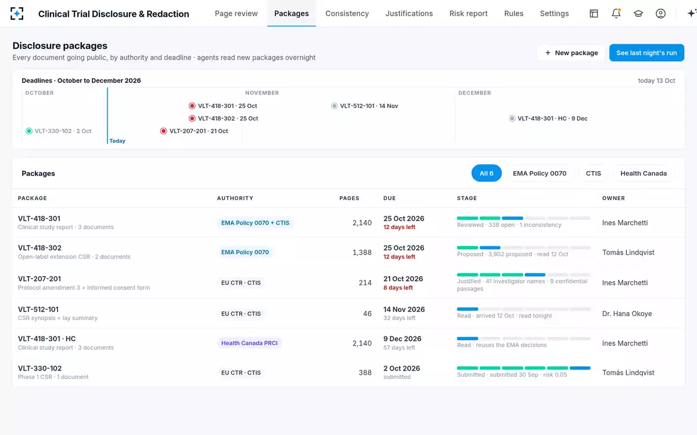Filter packages by the CTIS chip
This screenshot has width=697, height=435.
point(594,173)
